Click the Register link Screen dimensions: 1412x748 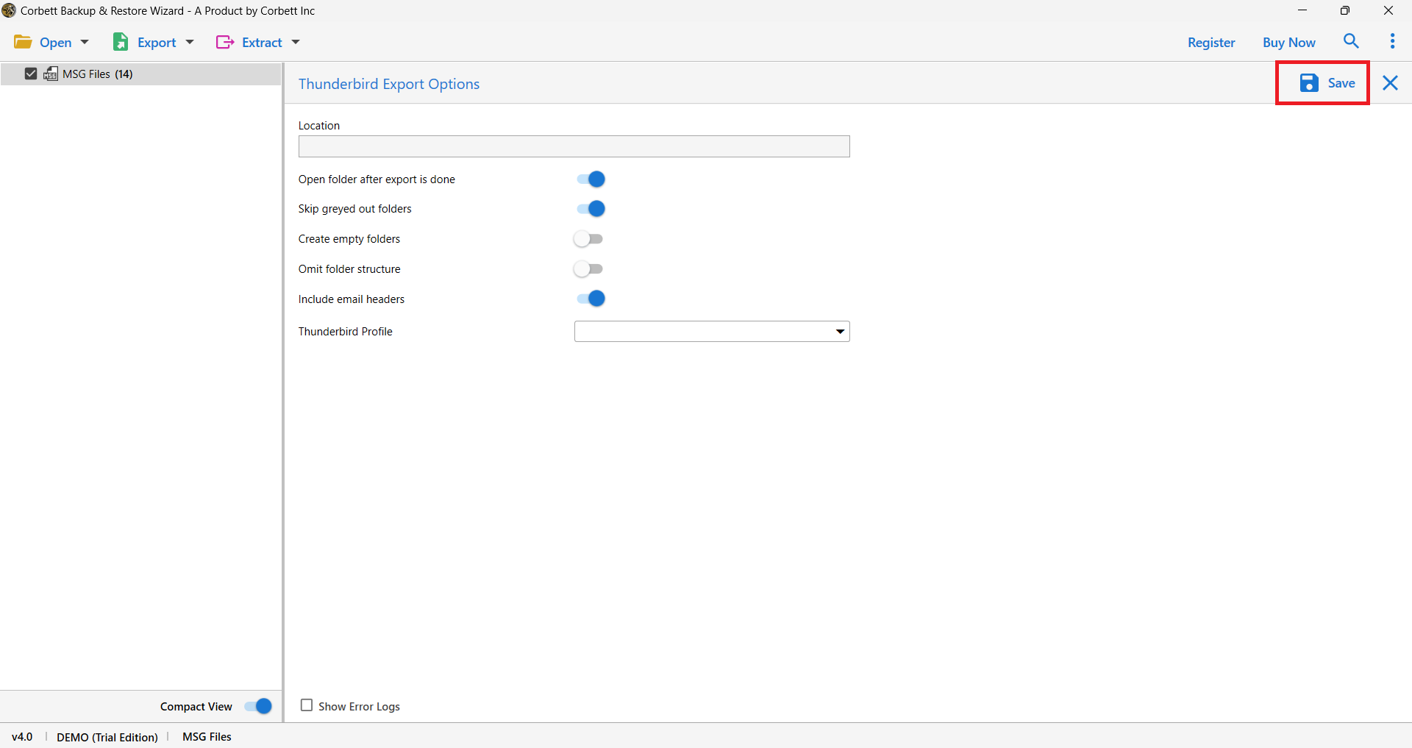1211,43
